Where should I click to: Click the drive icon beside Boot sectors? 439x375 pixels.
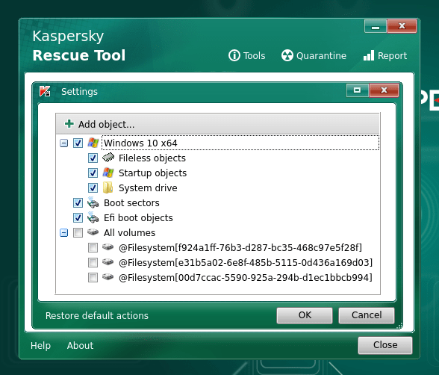pos(93,202)
